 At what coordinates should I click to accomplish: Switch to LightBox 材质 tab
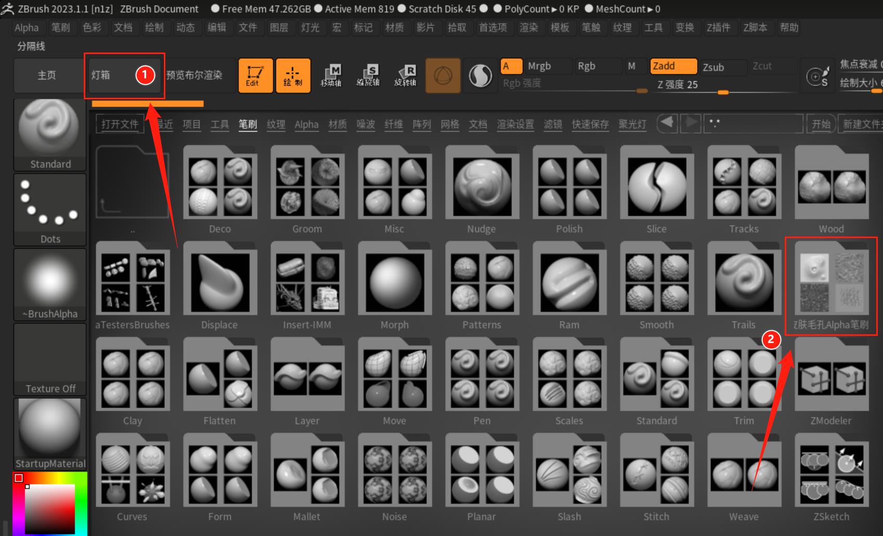[337, 124]
